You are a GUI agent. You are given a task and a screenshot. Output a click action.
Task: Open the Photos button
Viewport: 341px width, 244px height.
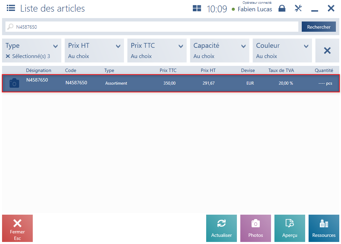[256, 228]
